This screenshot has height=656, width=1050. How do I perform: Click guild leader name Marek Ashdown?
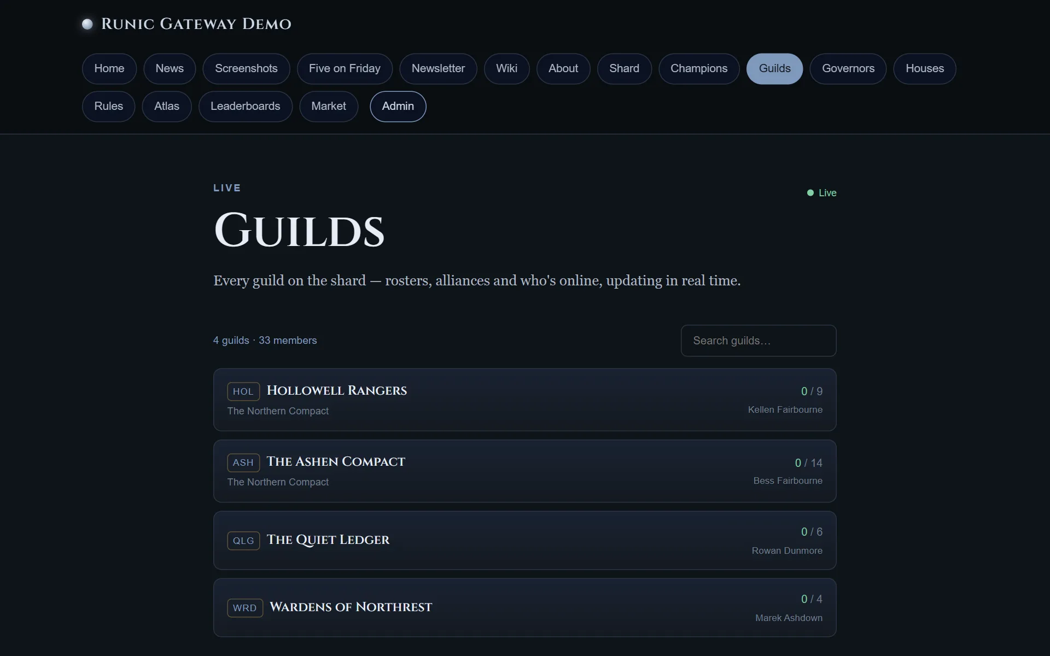point(789,618)
